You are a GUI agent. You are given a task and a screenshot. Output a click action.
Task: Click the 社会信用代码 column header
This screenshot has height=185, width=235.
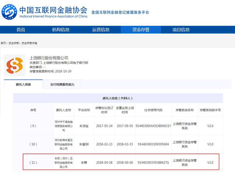[153, 110]
